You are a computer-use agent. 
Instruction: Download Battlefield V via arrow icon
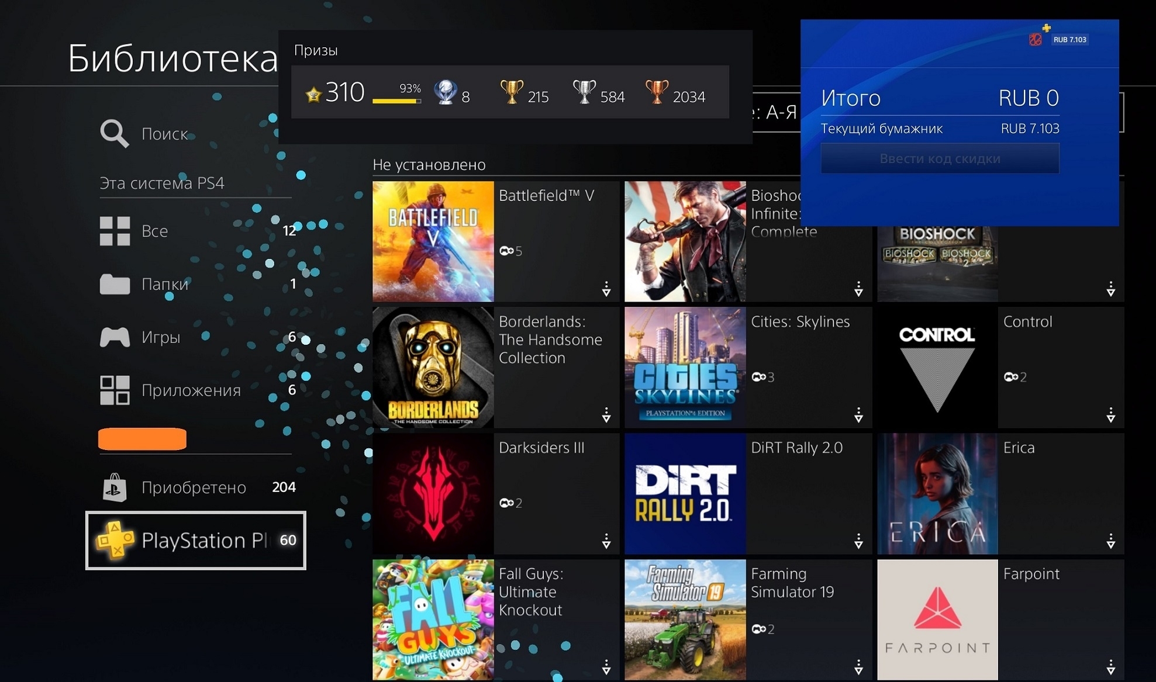(x=606, y=289)
